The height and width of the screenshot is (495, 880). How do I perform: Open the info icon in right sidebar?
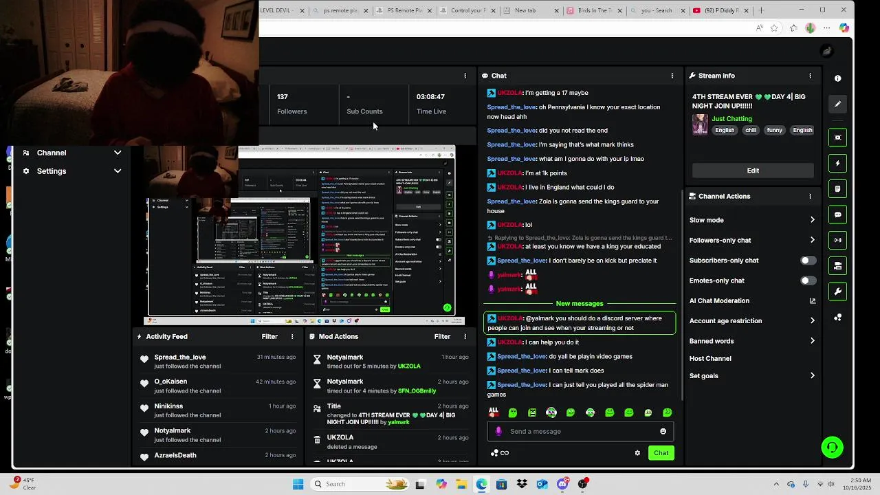[837, 78]
